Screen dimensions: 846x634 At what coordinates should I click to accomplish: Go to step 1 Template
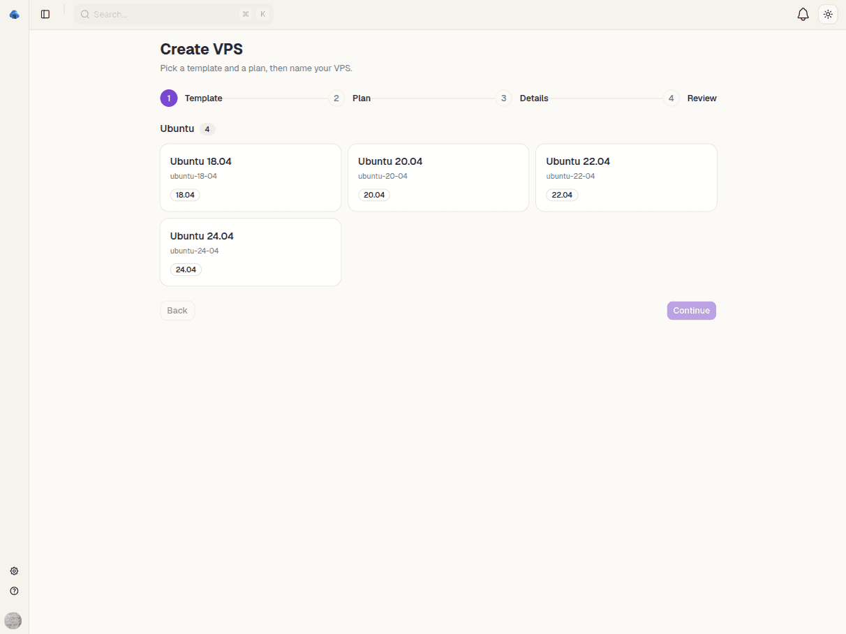191,98
